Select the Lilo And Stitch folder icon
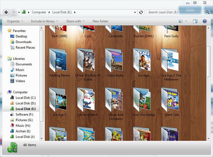Image resolution: width=213 pixels, height=157 pixels. (x=86, y=100)
